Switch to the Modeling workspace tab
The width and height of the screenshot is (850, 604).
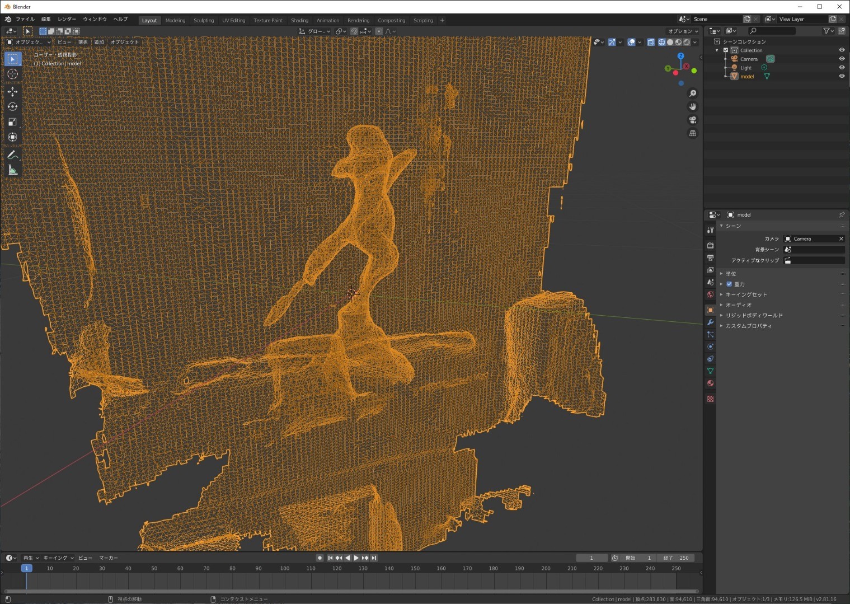coord(175,20)
